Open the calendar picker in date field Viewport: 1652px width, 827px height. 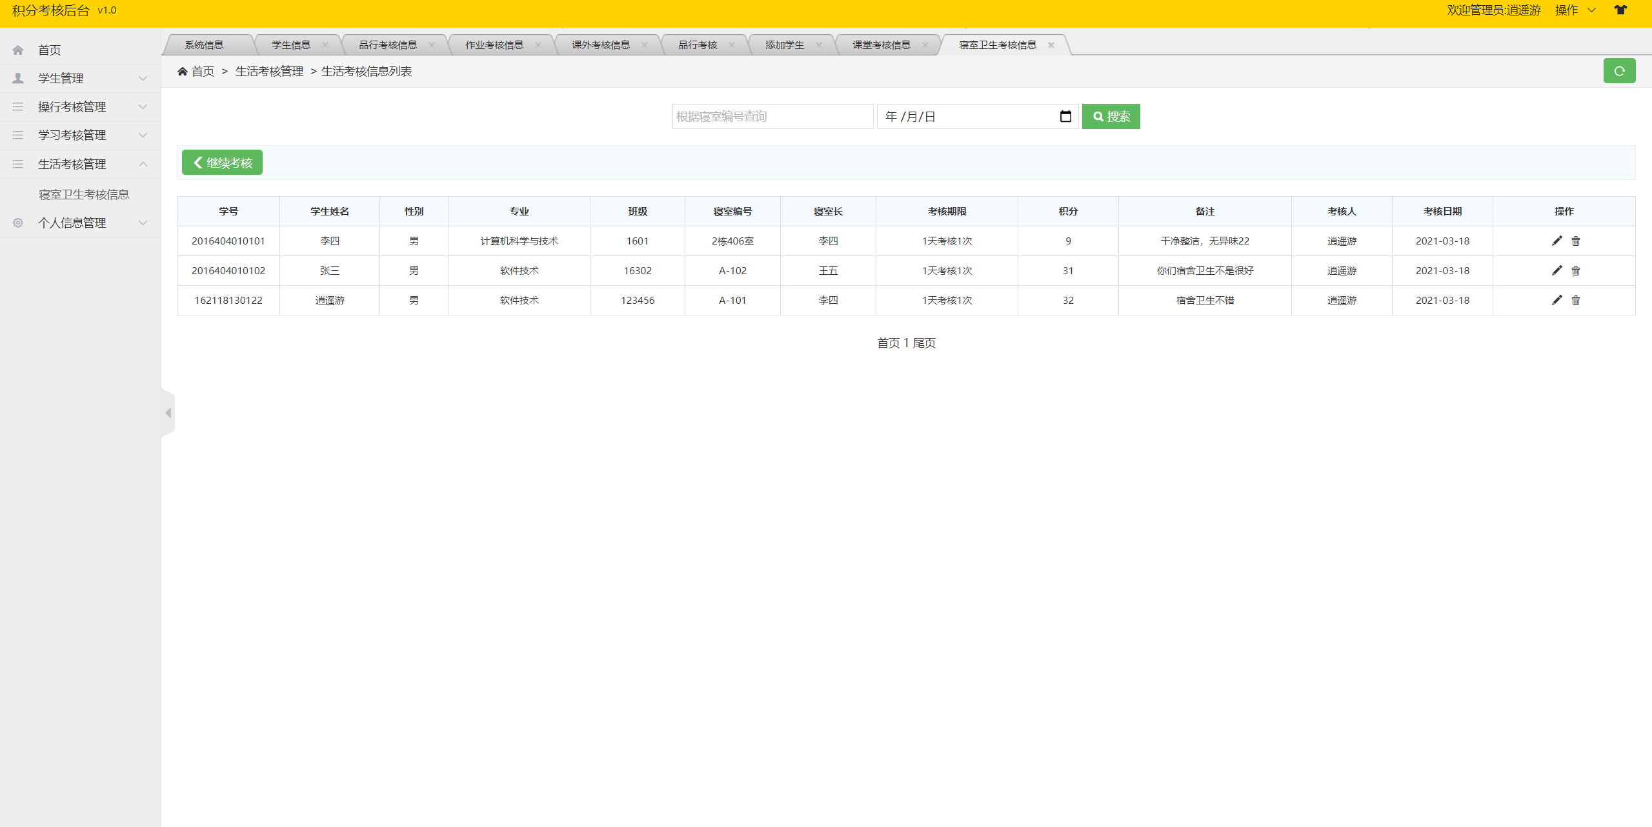click(1065, 116)
